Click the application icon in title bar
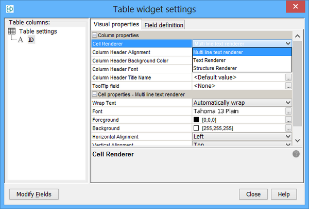 (10, 9)
